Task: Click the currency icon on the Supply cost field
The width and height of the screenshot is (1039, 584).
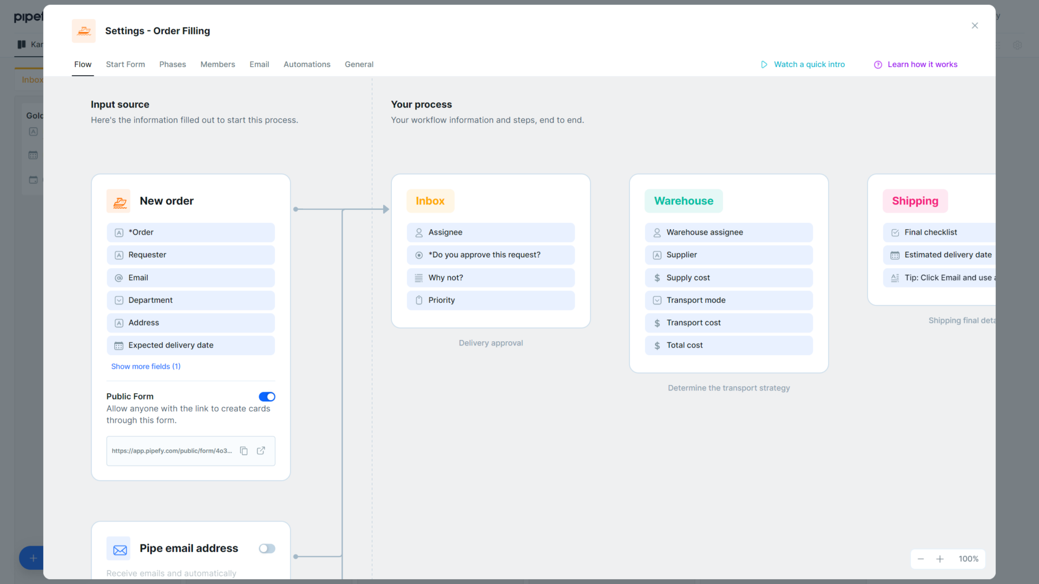Action: point(657,277)
